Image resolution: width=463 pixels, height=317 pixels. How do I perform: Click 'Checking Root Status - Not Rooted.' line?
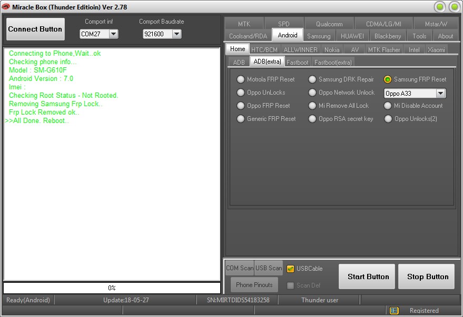coord(64,96)
